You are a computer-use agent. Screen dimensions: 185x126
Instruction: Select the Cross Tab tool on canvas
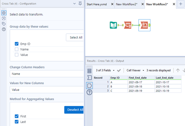(144, 25)
